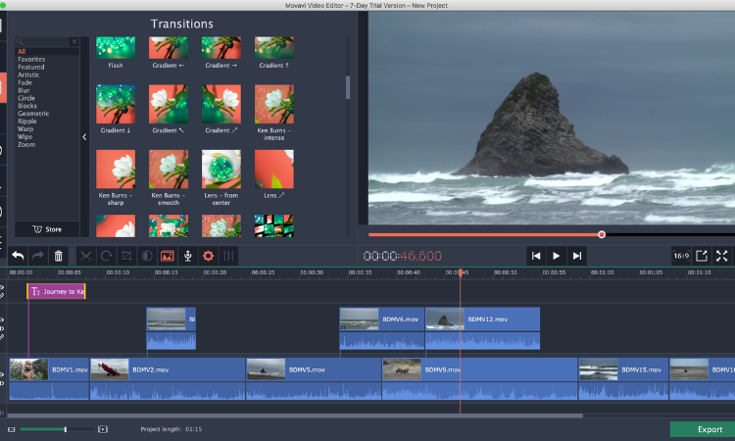Select the Journey to Ka title clip

[56, 291]
